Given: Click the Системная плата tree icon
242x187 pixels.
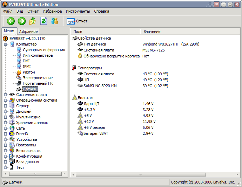Looking at the screenshot, I should (x=12, y=95).
